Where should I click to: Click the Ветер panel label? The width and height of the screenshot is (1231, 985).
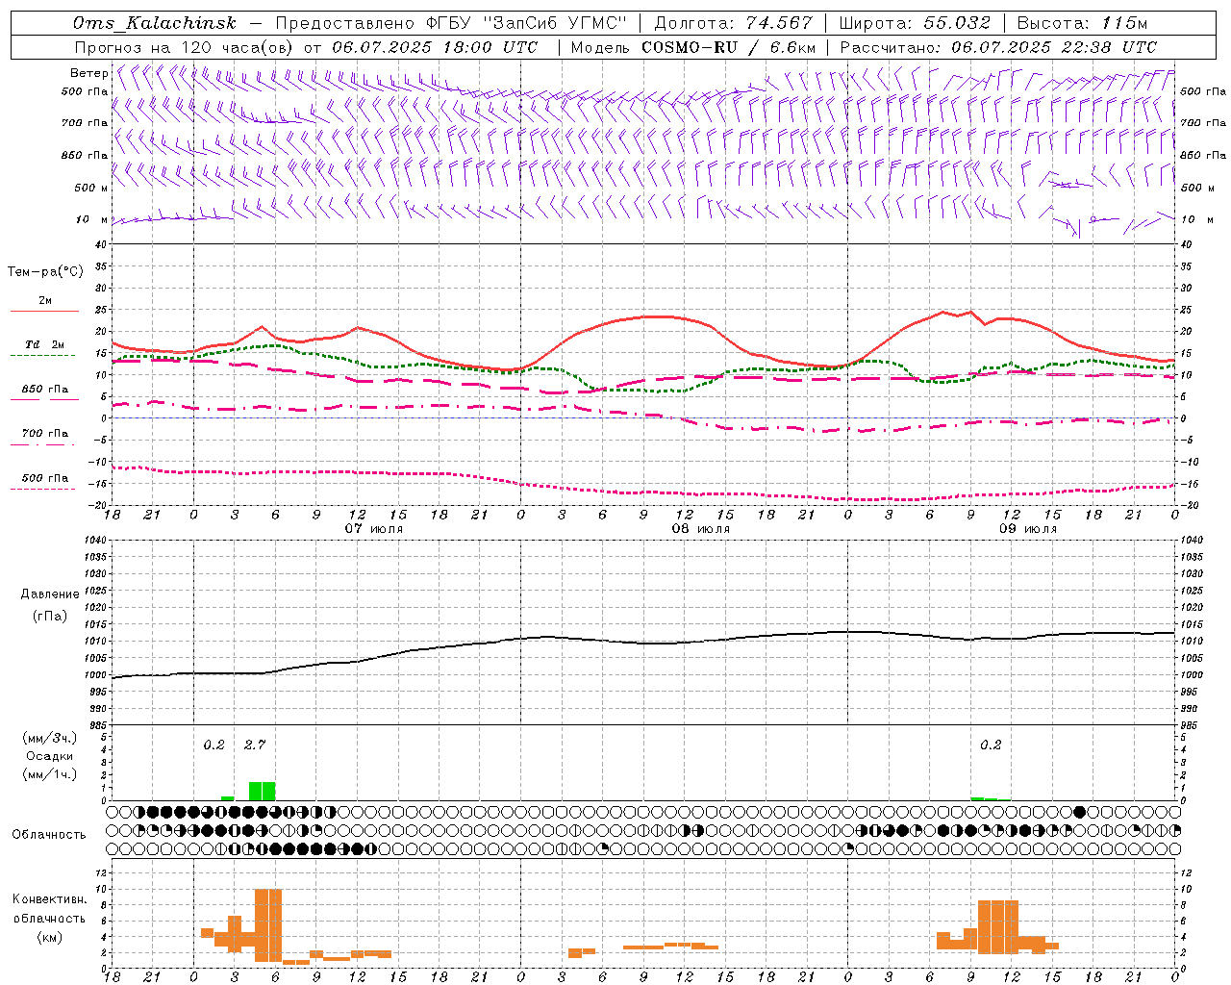point(88,73)
